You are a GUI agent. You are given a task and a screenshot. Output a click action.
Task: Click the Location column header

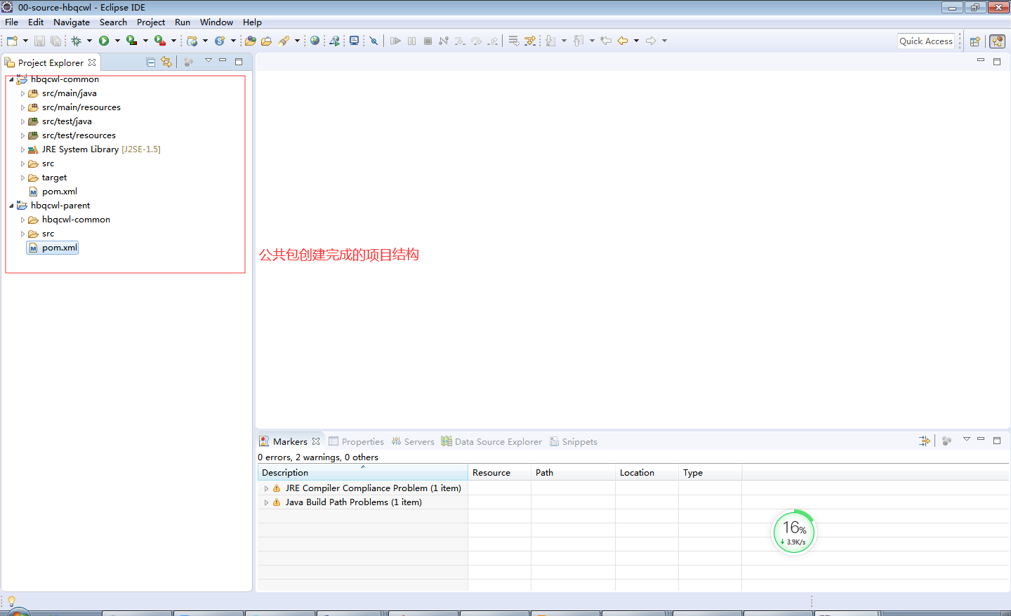[647, 473]
